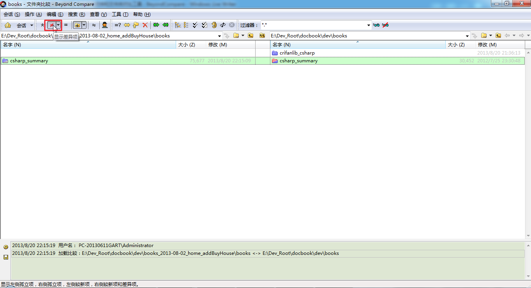This screenshot has width=531, height=288.
Task: Sort right pane by 名字 column
Action: [358, 45]
